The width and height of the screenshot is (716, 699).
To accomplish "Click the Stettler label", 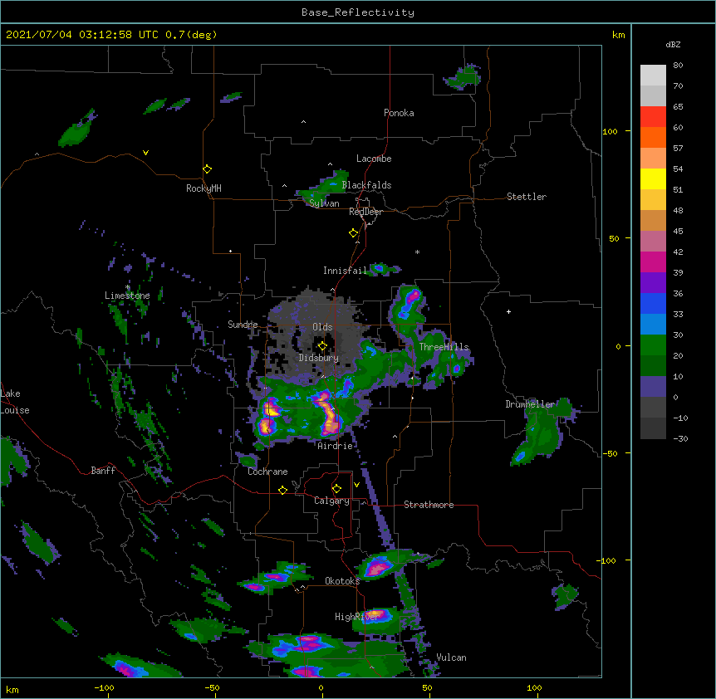I will tap(526, 197).
